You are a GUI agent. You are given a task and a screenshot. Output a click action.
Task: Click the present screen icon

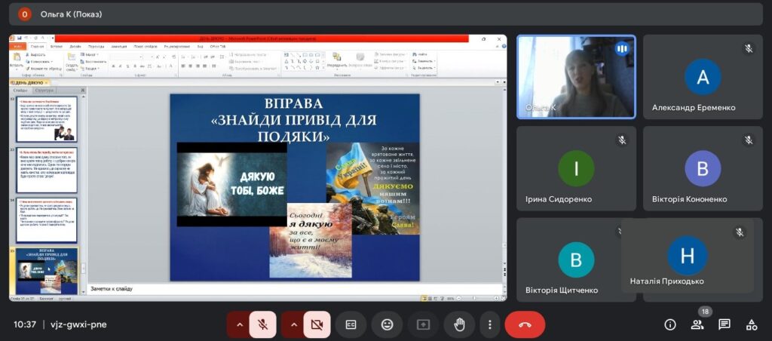pyautogui.click(x=423, y=324)
